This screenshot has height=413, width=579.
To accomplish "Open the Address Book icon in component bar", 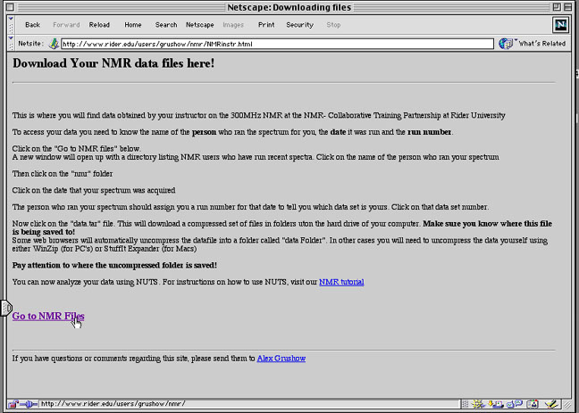I will tap(532, 403).
